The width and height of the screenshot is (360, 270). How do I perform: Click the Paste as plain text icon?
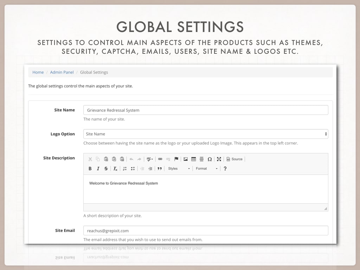click(x=114, y=159)
